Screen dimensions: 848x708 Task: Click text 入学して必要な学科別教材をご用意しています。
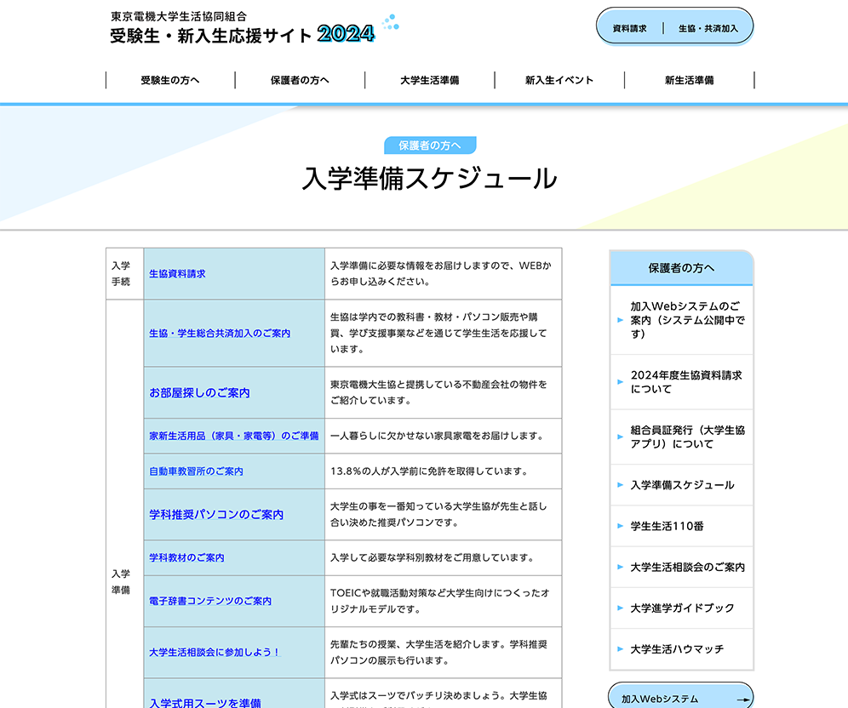pos(433,557)
